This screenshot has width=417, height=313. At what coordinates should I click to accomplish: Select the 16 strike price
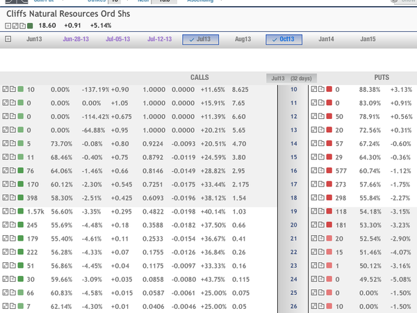pyautogui.click(x=293, y=171)
